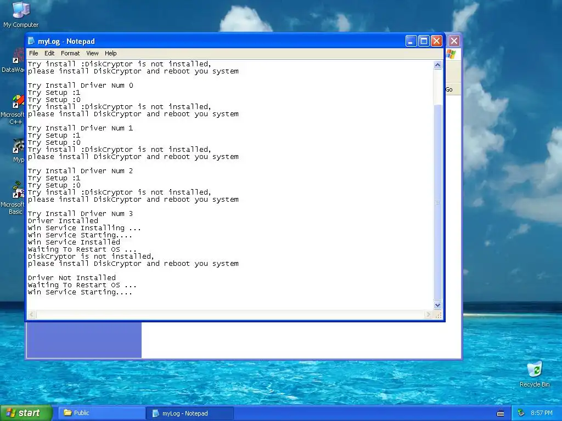Click the 'Win Service Installing ...' line

(x=84, y=228)
